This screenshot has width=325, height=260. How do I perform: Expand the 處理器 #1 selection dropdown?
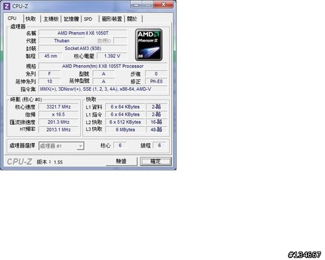point(81,146)
